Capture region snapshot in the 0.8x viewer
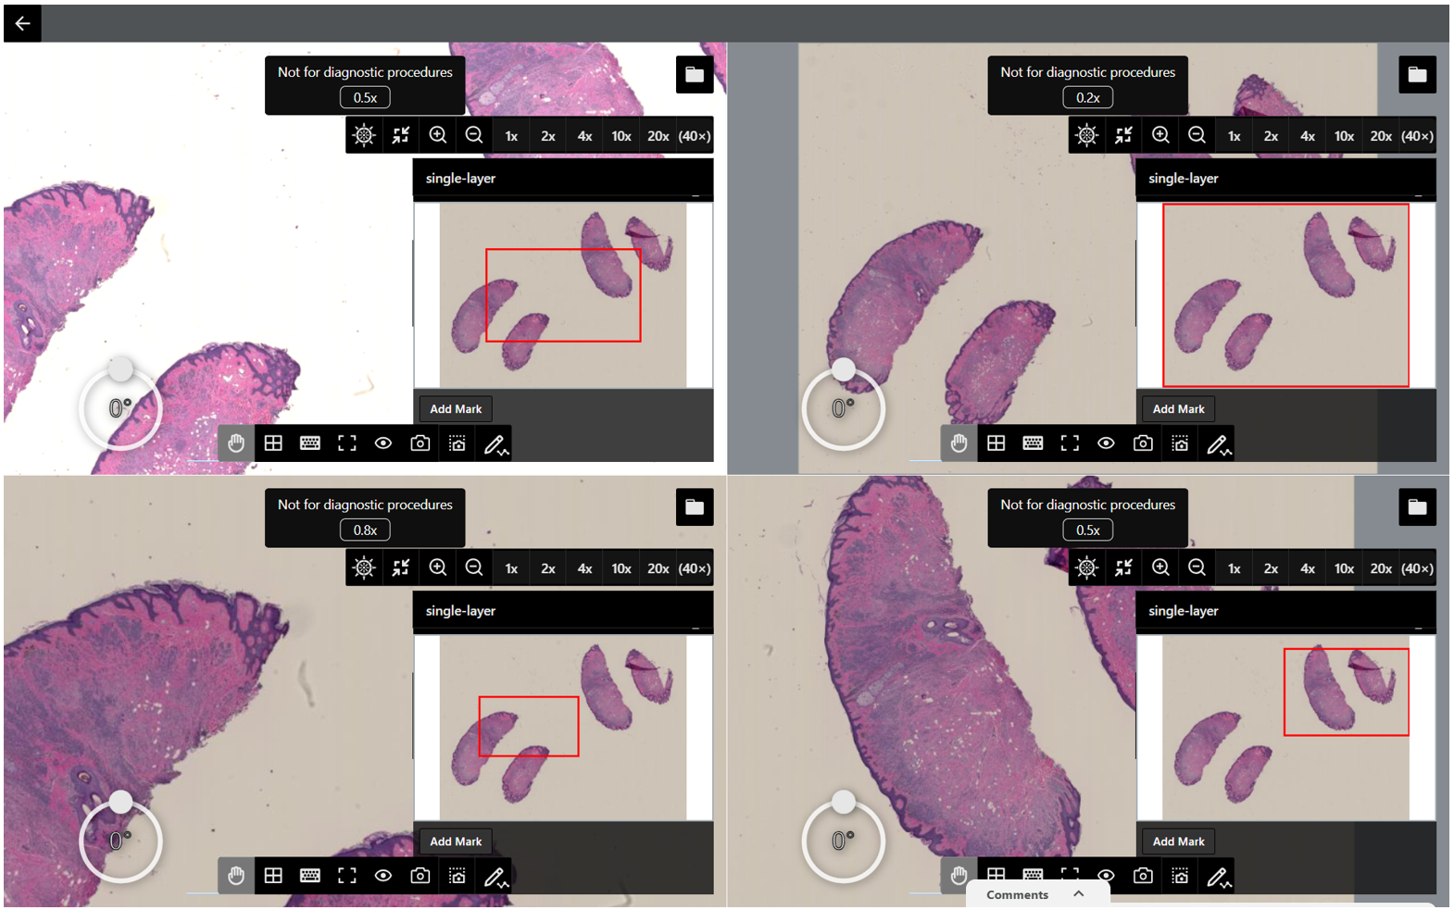1454x910 pixels. (458, 876)
